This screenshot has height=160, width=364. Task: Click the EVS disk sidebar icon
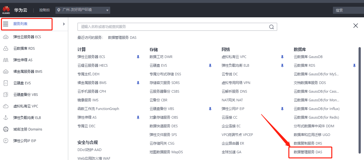[6, 83]
